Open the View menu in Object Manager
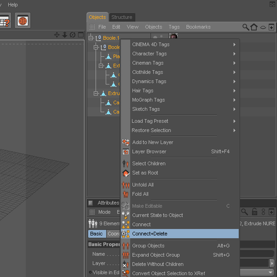The image size is (277, 277). [132, 27]
